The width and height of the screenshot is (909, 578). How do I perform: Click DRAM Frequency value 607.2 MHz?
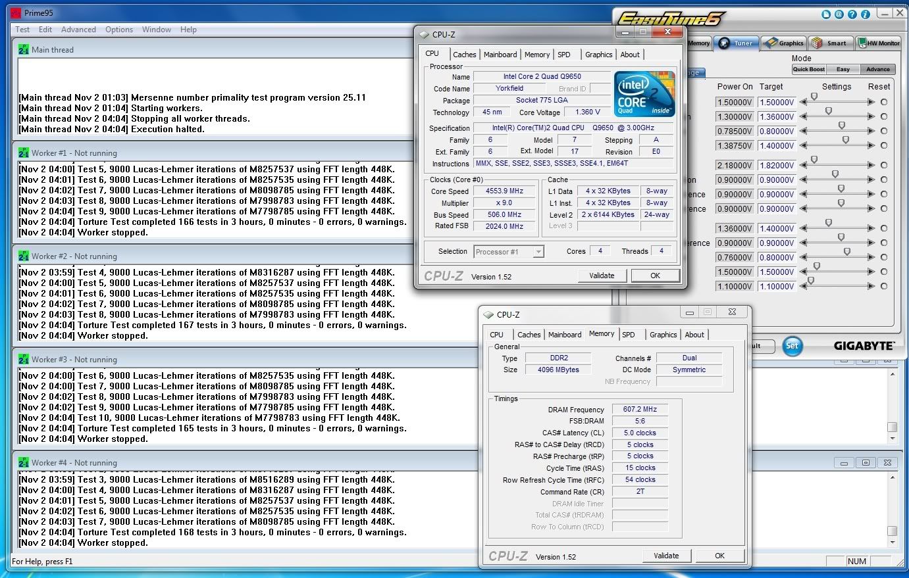pos(640,409)
